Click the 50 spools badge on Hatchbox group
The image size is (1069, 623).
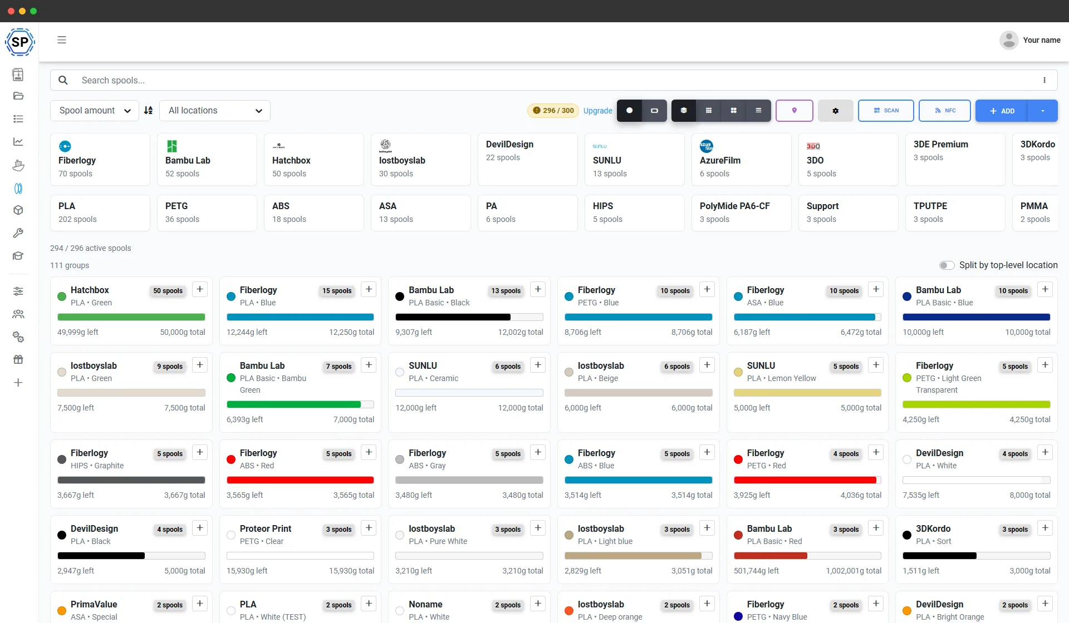pos(168,290)
